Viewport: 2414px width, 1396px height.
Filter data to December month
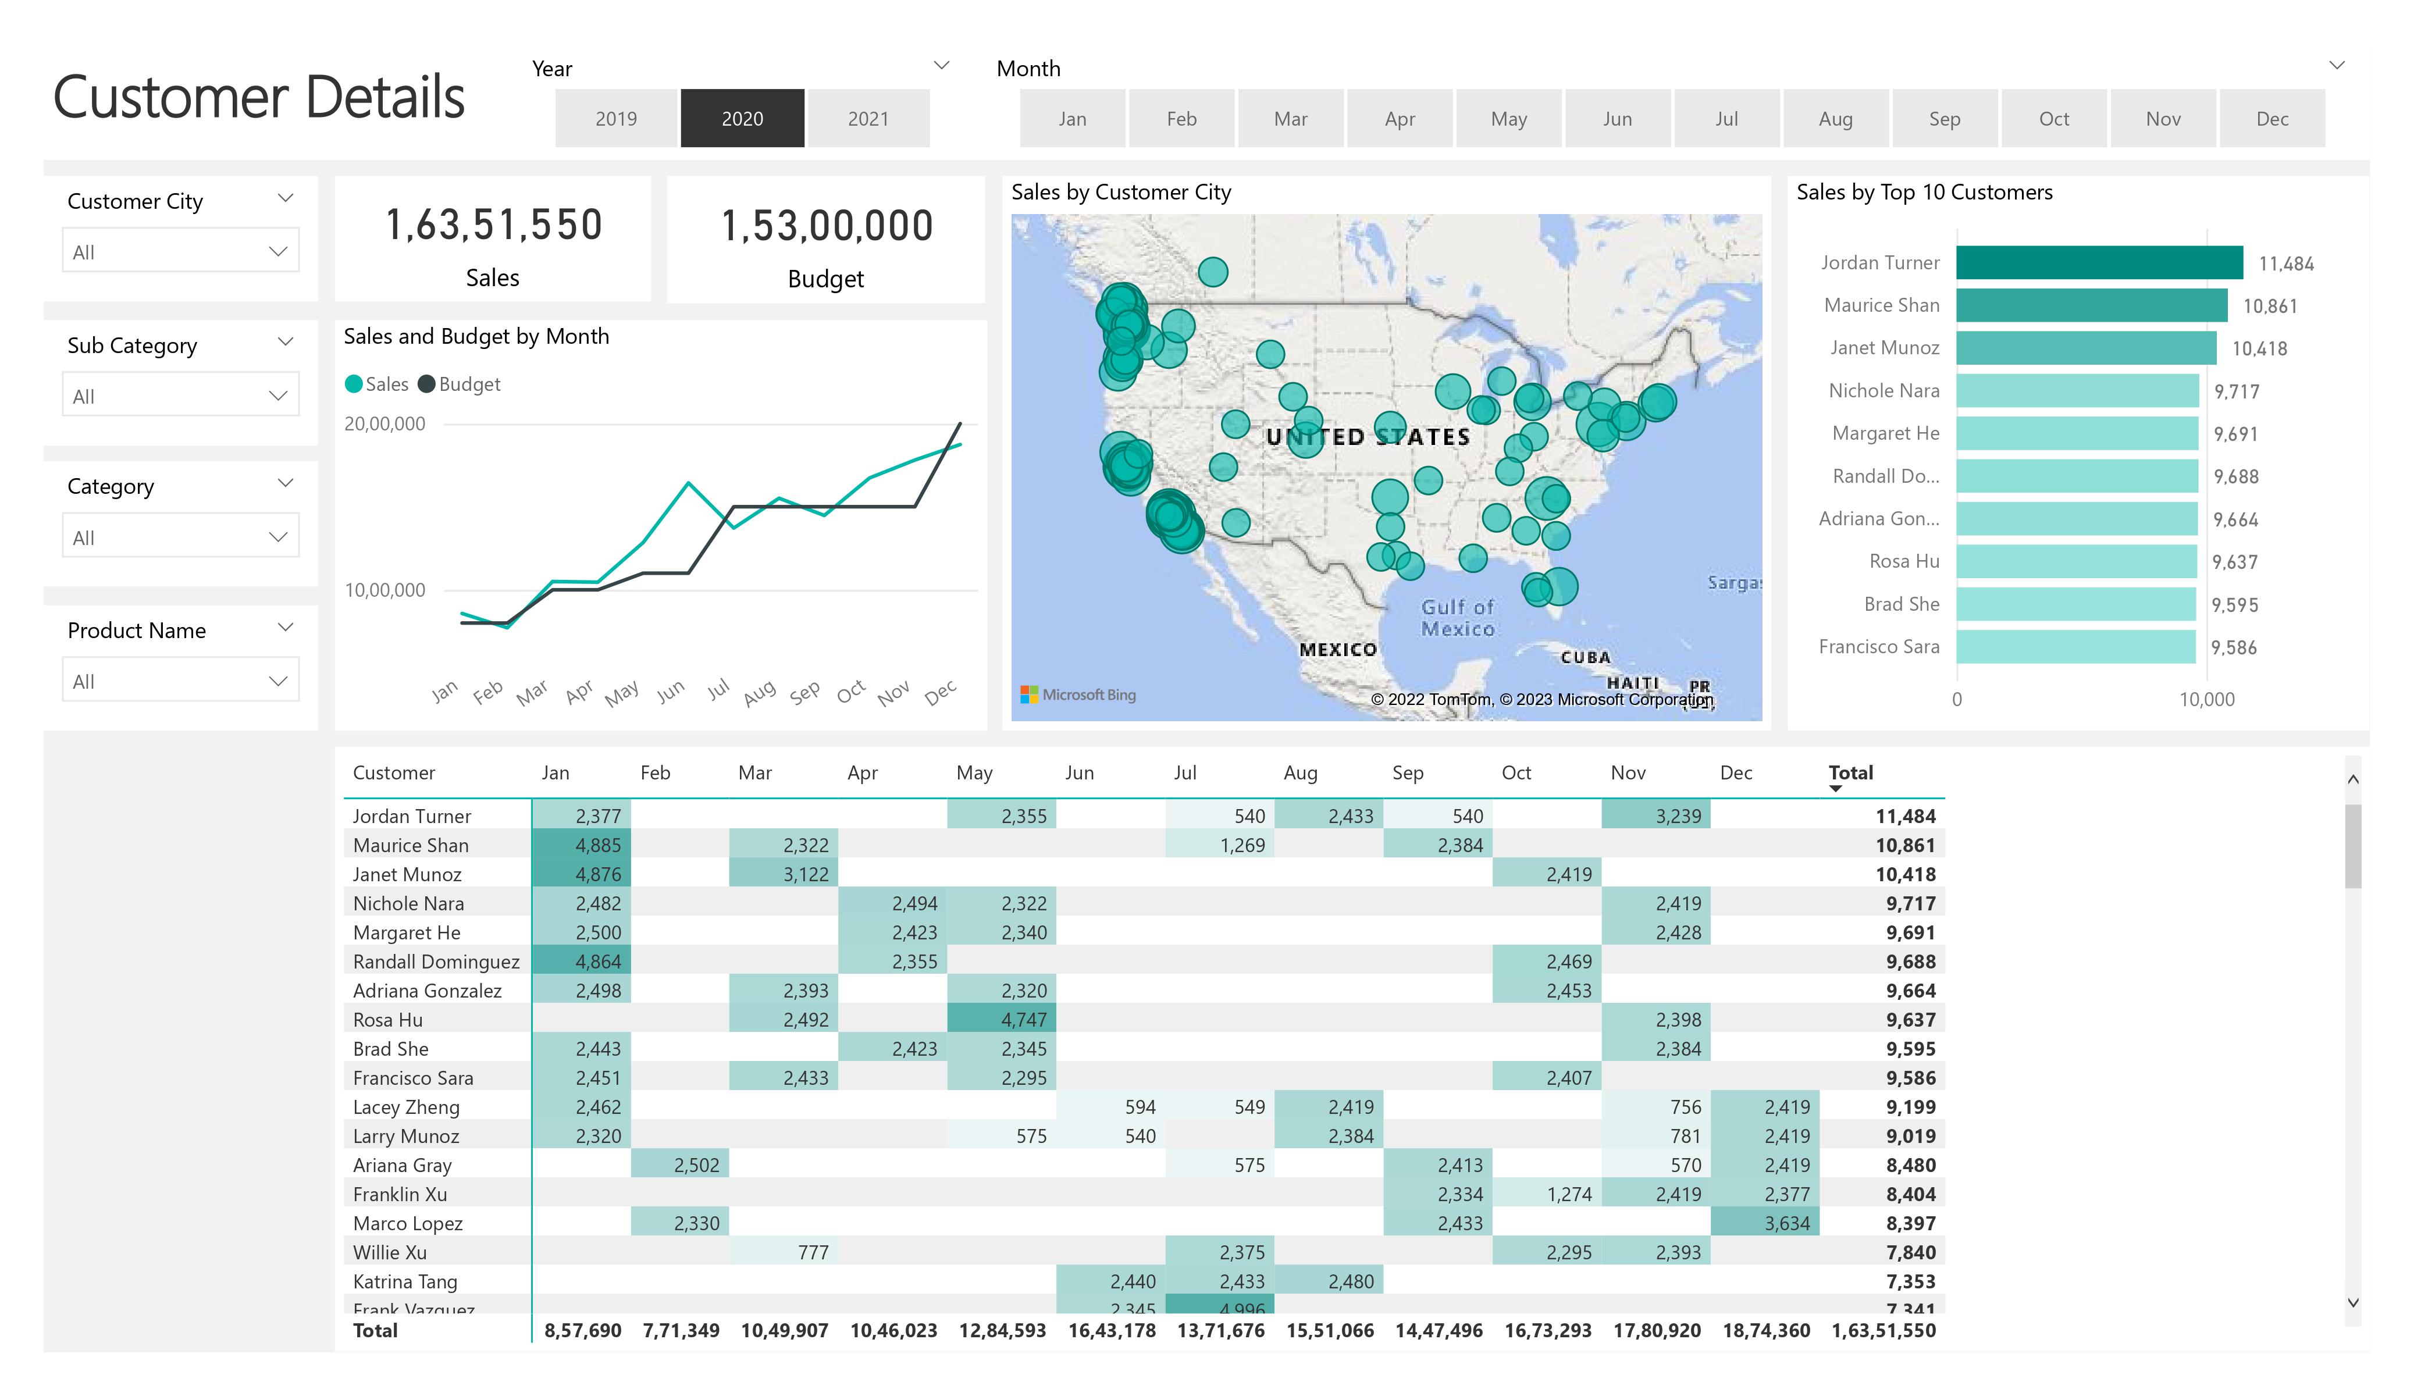pos(2272,118)
